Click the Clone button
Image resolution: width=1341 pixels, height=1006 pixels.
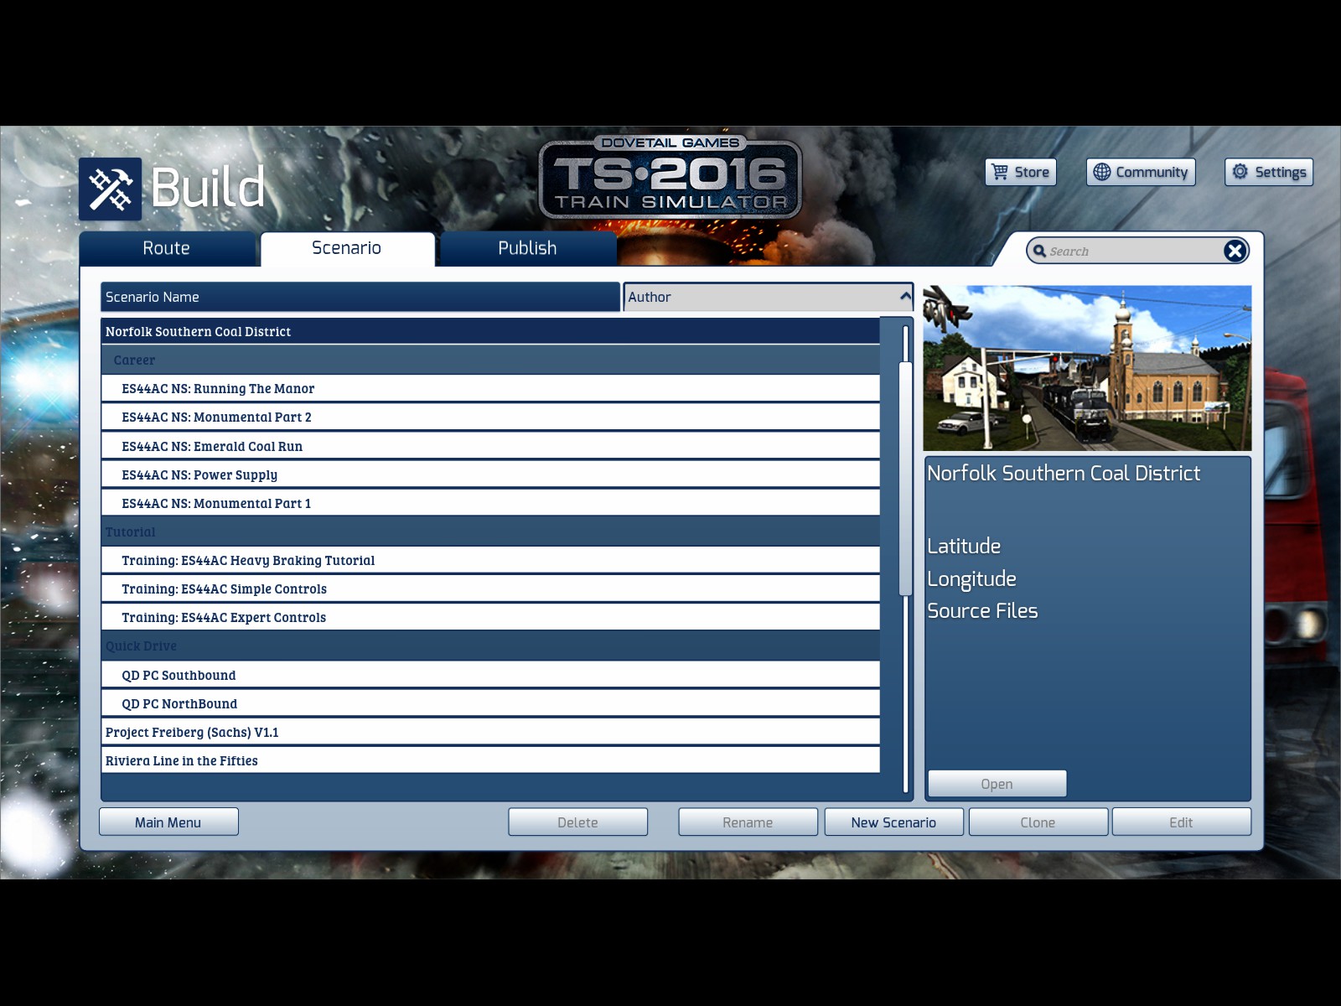pyautogui.click(x=1038, y=822)
